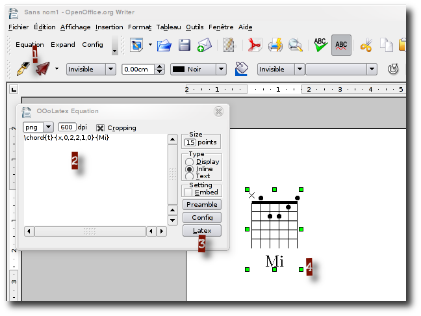This screenshot has width=421, height=316.
Task: Click the Cut scissors icon
Action: pyautogui.click(x=366, y=45)
